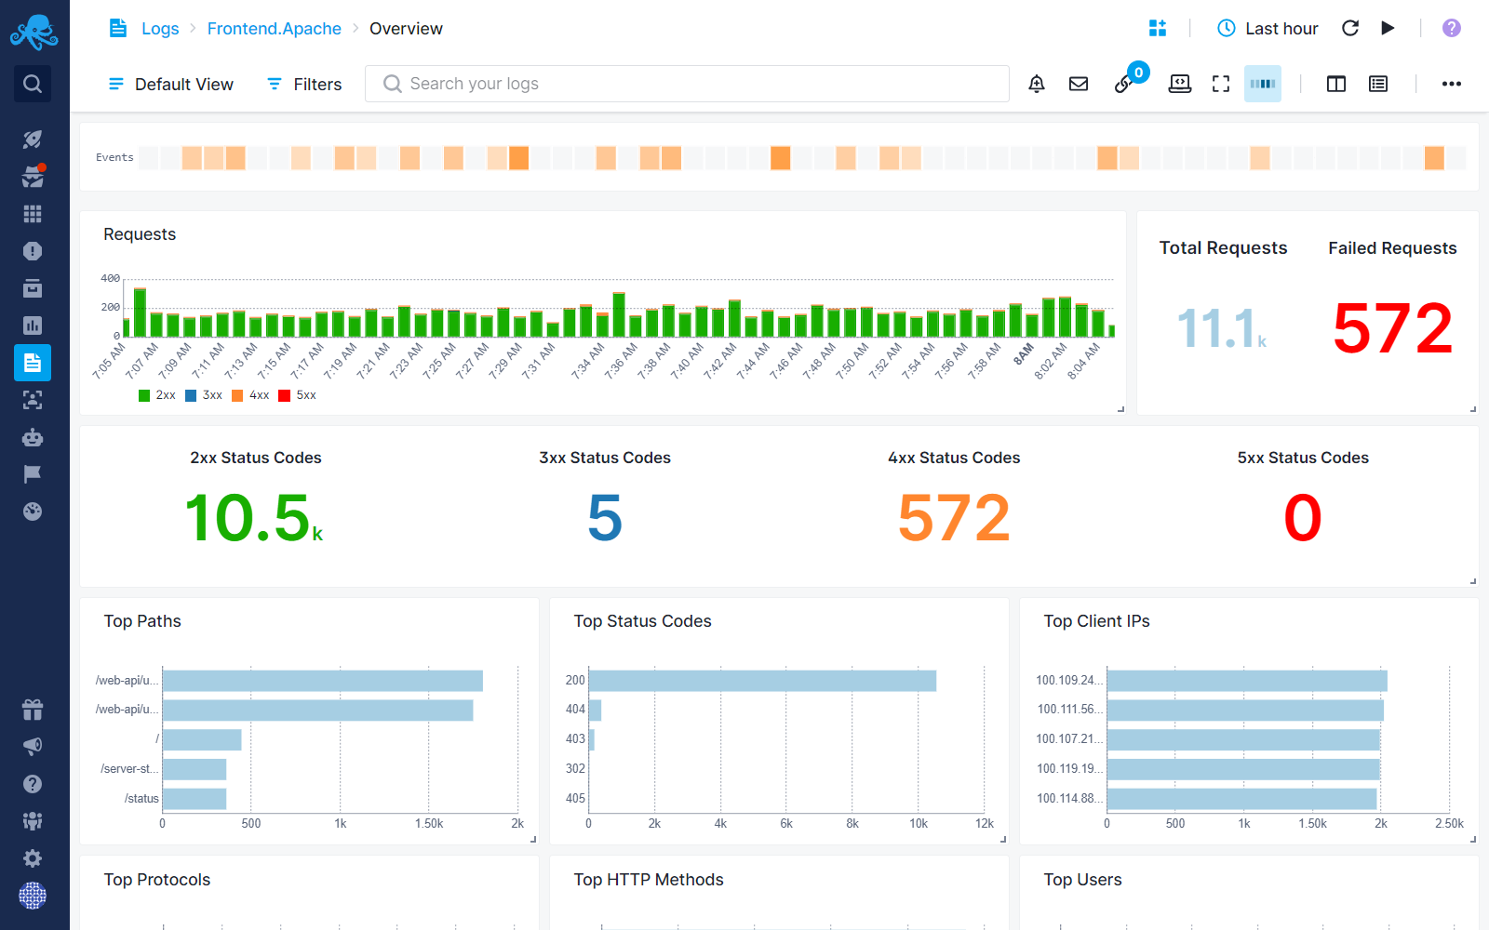Click the Failed Requests value 572
Screen dimensions: 1489x930
(x=1392, y=328)
